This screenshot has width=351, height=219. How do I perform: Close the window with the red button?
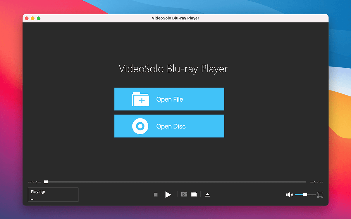pyautogui.click(x=27, y=18)
